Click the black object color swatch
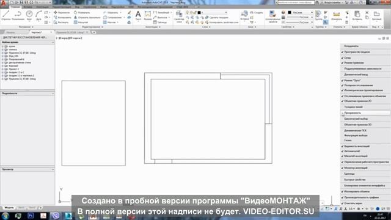This screenshot has width=391, height=220. (290, 12)
